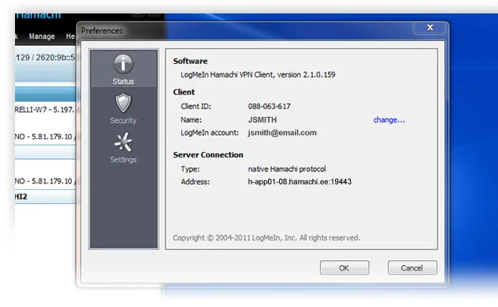Open the Security shield icon

click(123, 103)
